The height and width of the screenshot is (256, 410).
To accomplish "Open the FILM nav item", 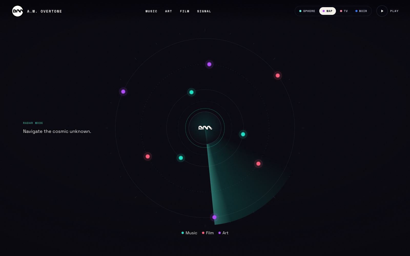I will (x=185, y=11).
